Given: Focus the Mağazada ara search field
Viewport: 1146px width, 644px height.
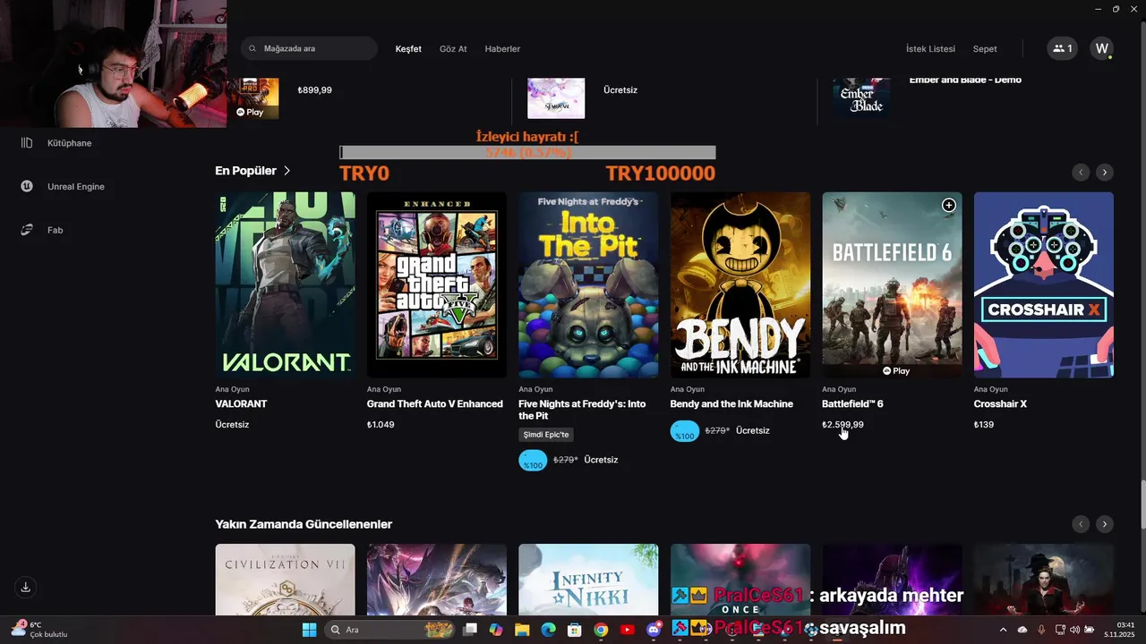Looking at the screenshot, I should tap(309, 48).
